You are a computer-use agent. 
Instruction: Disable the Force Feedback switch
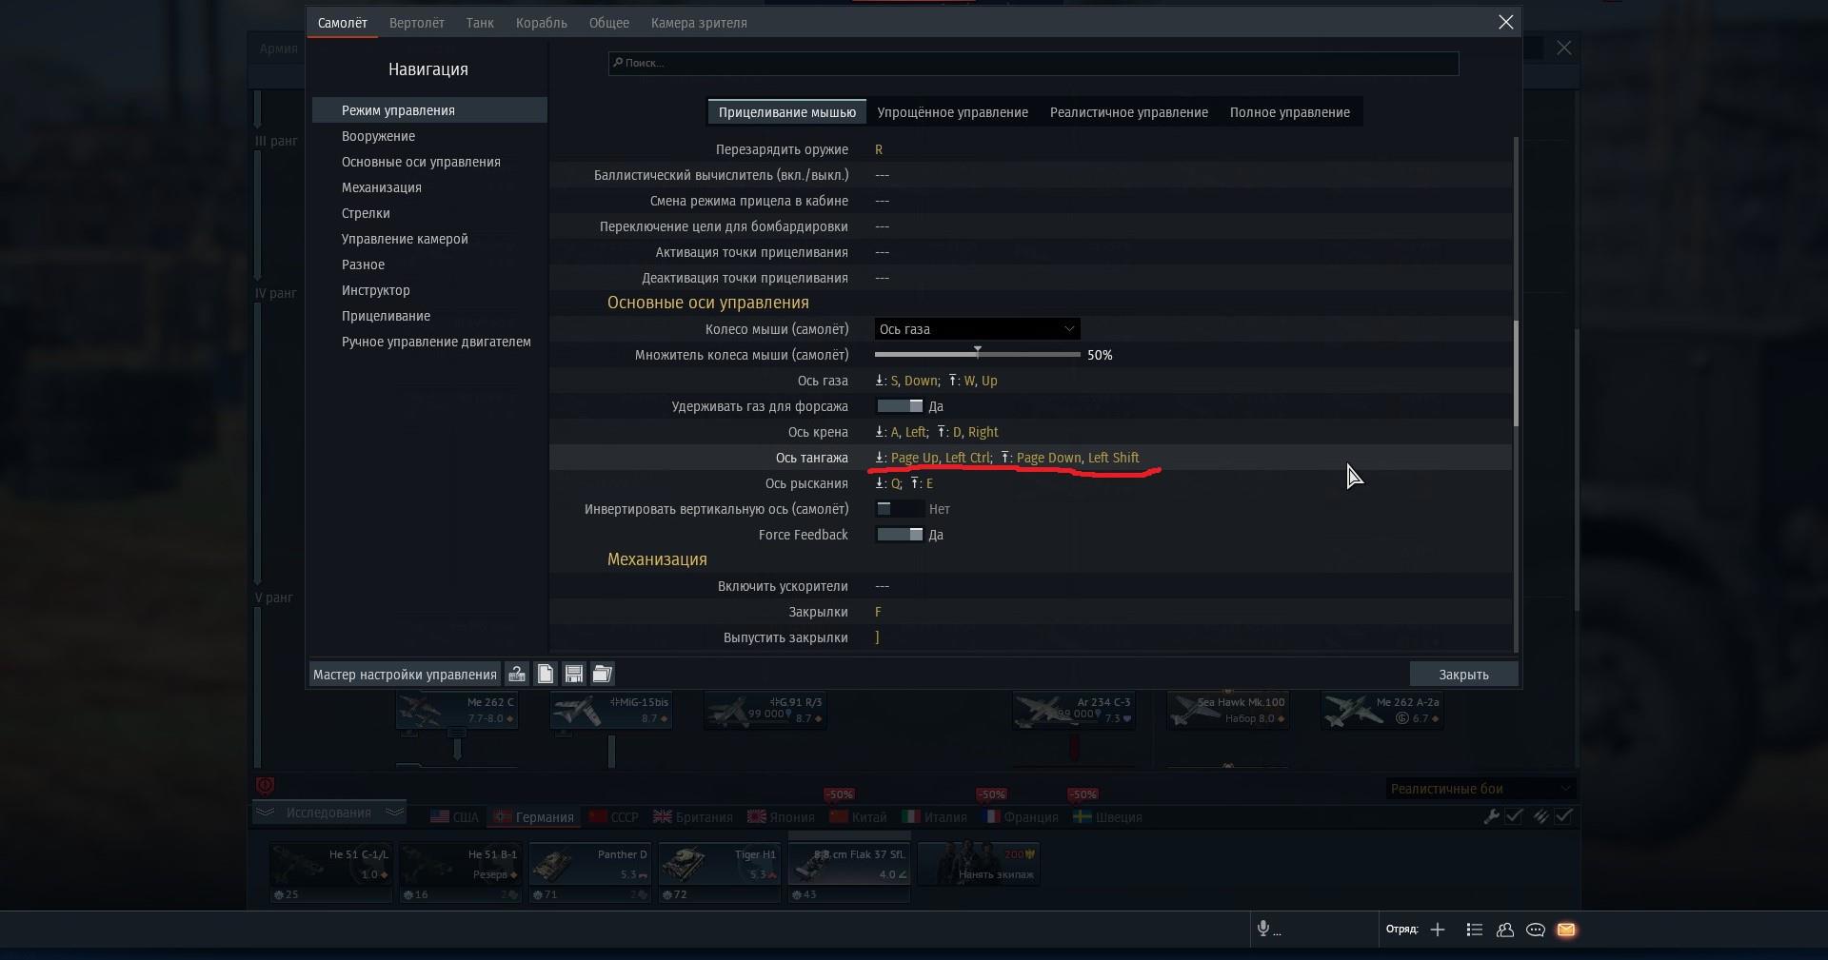tap(900, 535)
